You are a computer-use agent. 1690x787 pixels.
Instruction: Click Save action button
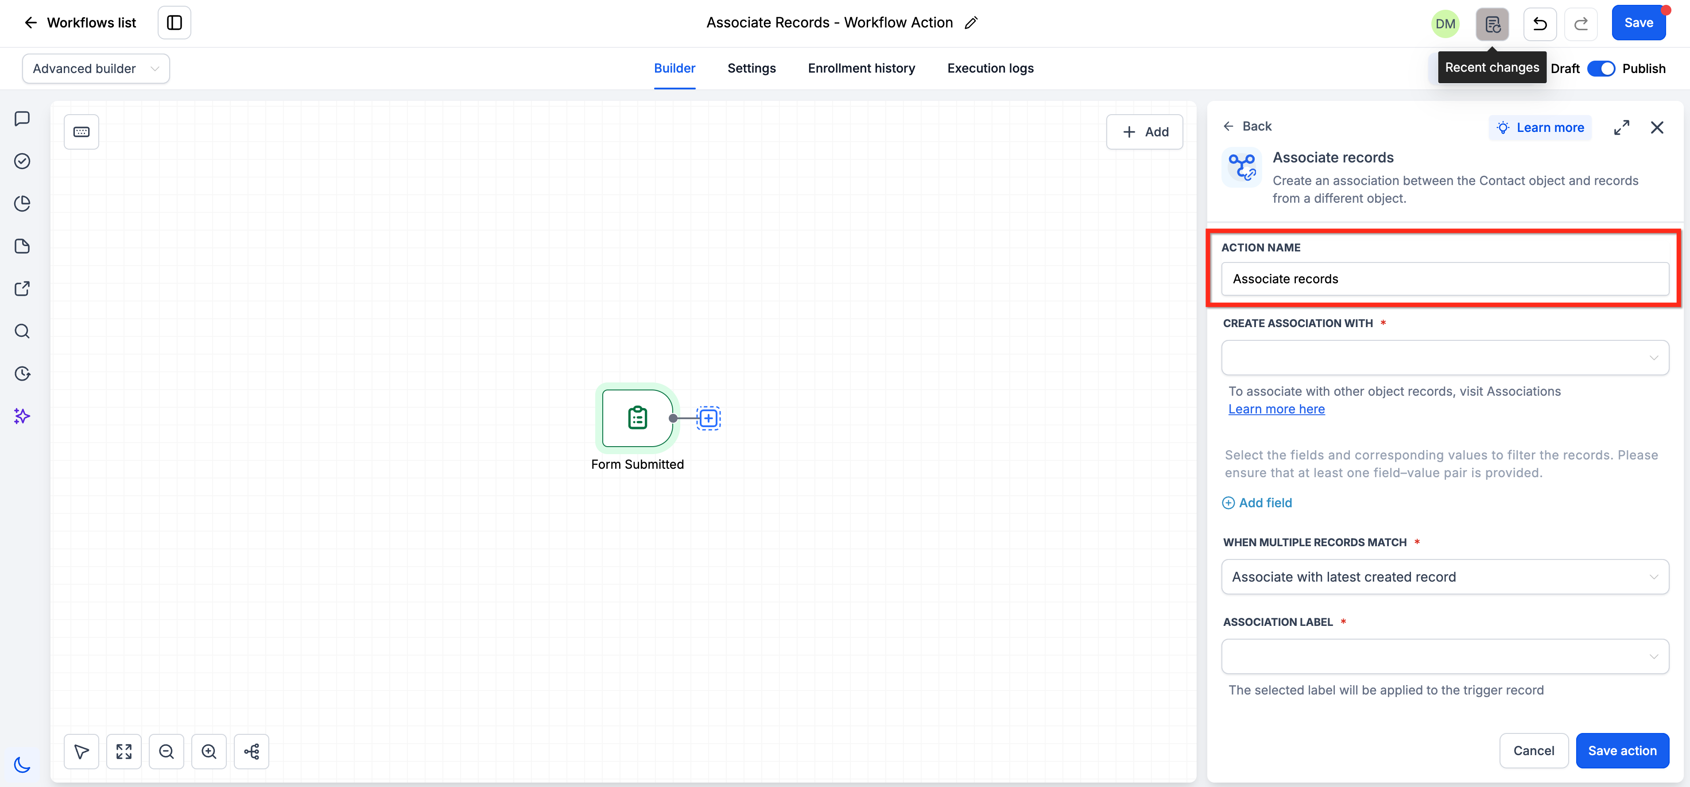[x=1622, y=751]
